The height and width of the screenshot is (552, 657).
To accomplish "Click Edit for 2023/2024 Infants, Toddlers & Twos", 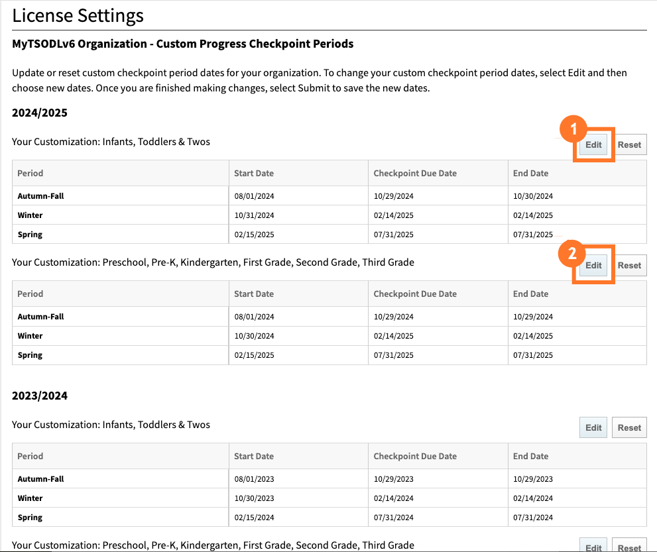I will click(593, 427).
